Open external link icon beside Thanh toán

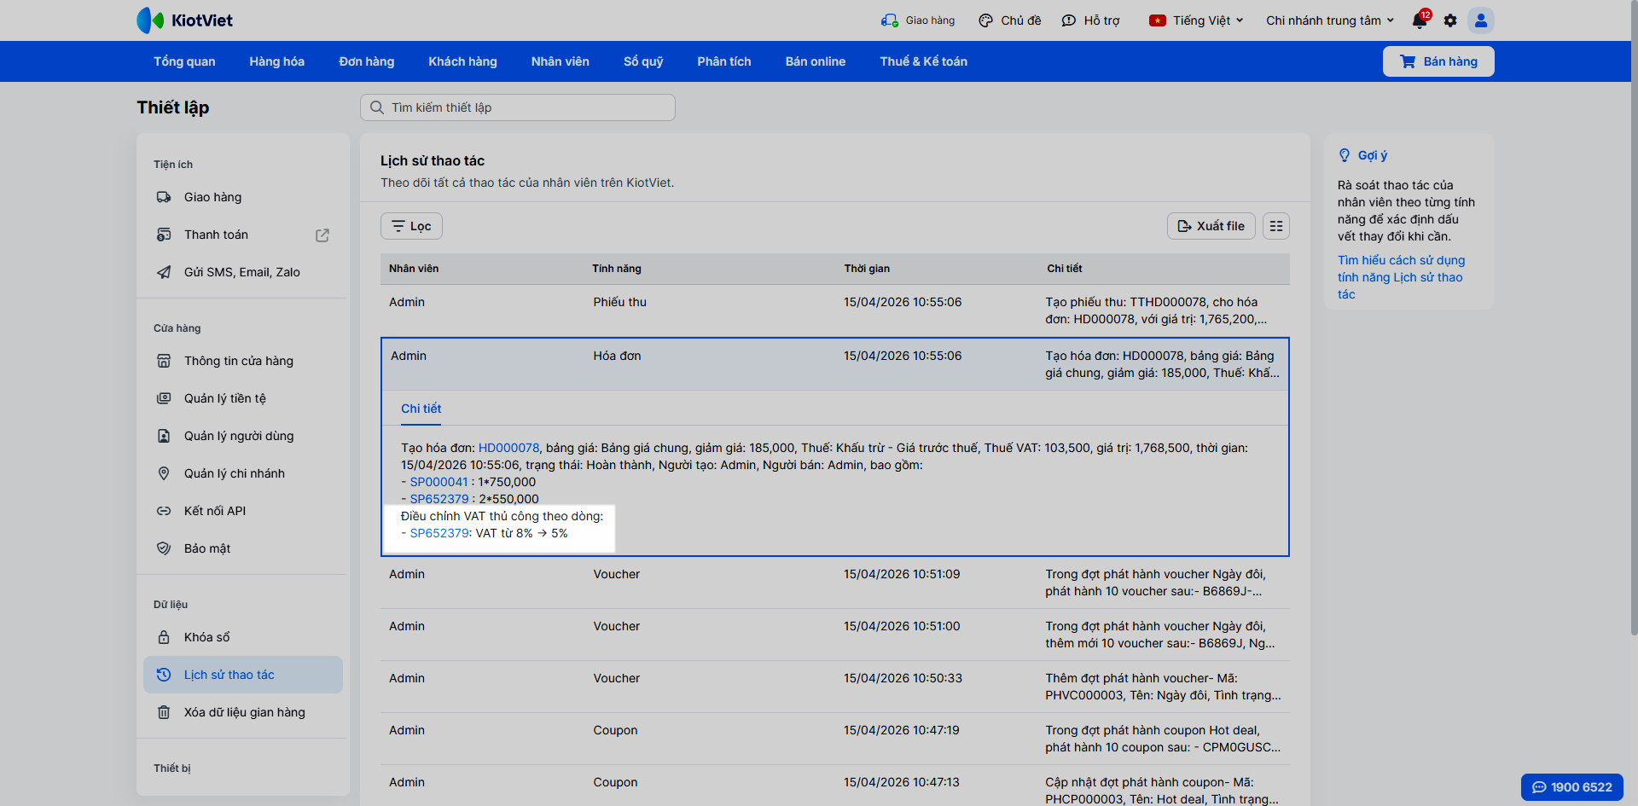pyautogui.click(x=322, y=235)
